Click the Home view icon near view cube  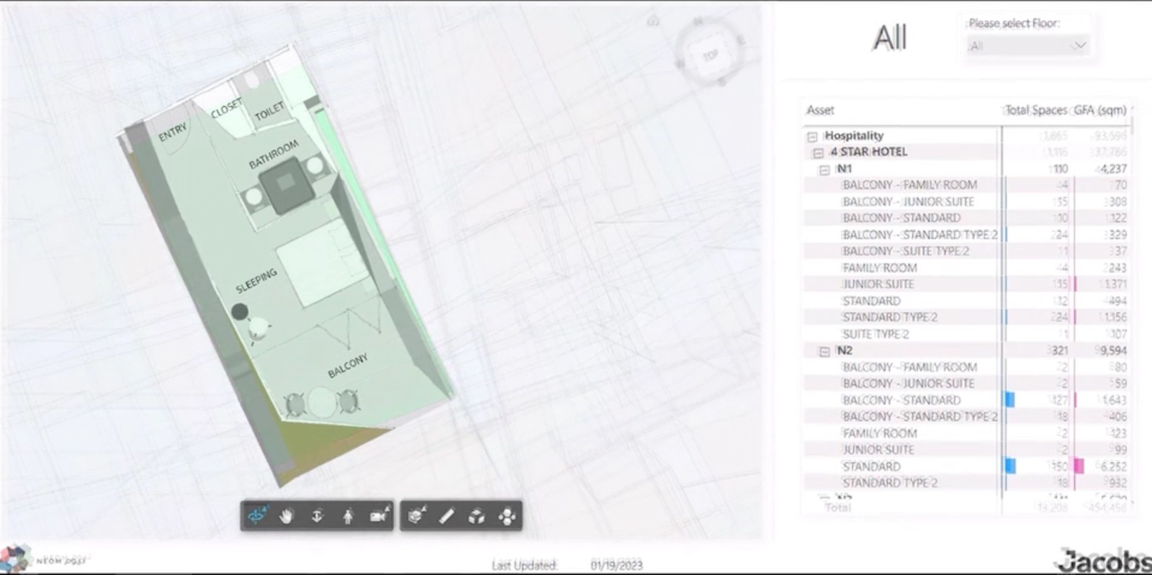tap(653, 22)
